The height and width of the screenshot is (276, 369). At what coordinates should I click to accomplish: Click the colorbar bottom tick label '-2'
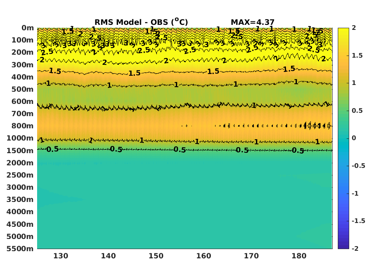coord(355,249)
